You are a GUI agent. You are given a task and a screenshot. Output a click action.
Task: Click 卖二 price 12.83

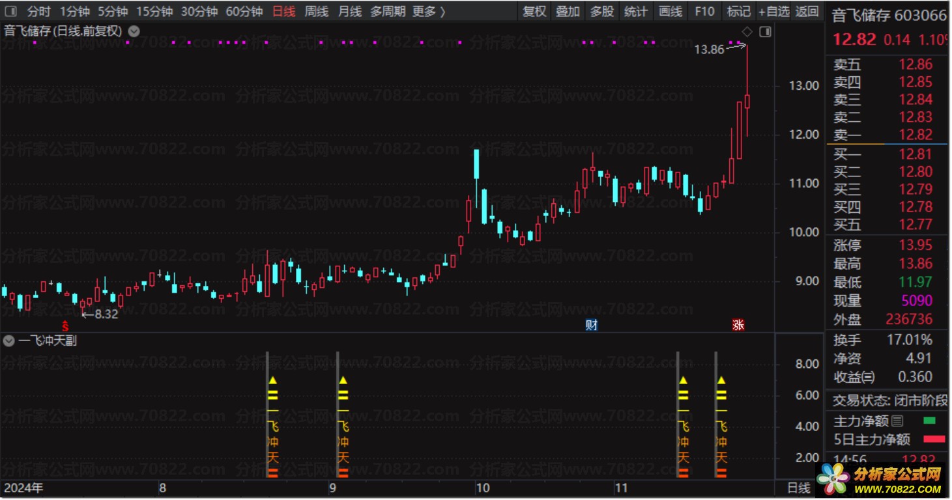tap(916, 117)
